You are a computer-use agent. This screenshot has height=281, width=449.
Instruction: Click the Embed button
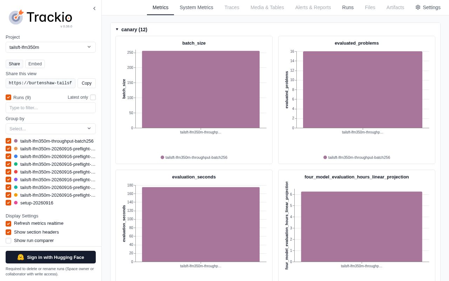(x=35, y=64)
